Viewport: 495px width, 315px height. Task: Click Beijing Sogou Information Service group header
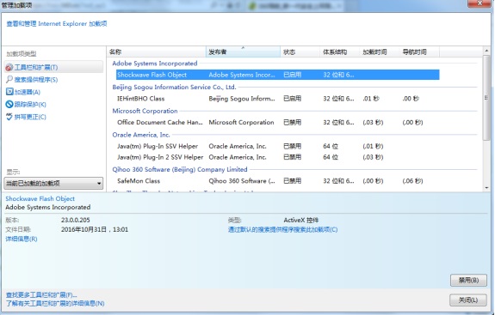(x=174, y=88)
